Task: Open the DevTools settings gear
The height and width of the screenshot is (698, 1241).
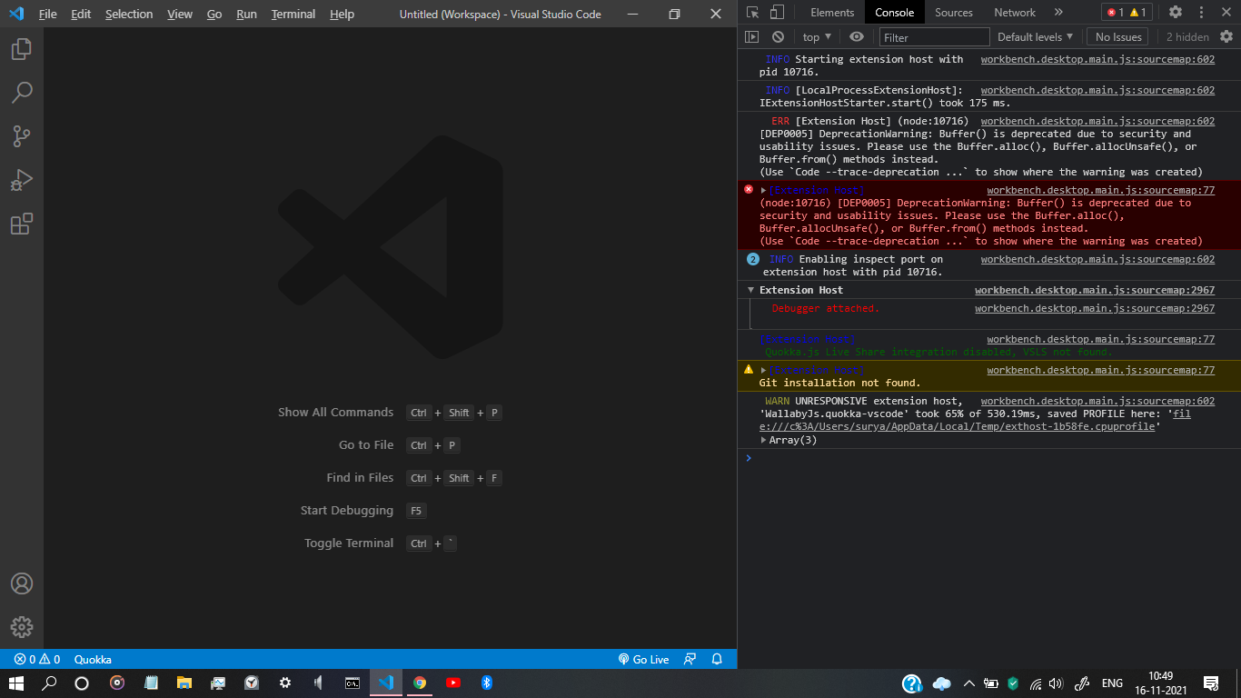Action: coord(1176,12)
